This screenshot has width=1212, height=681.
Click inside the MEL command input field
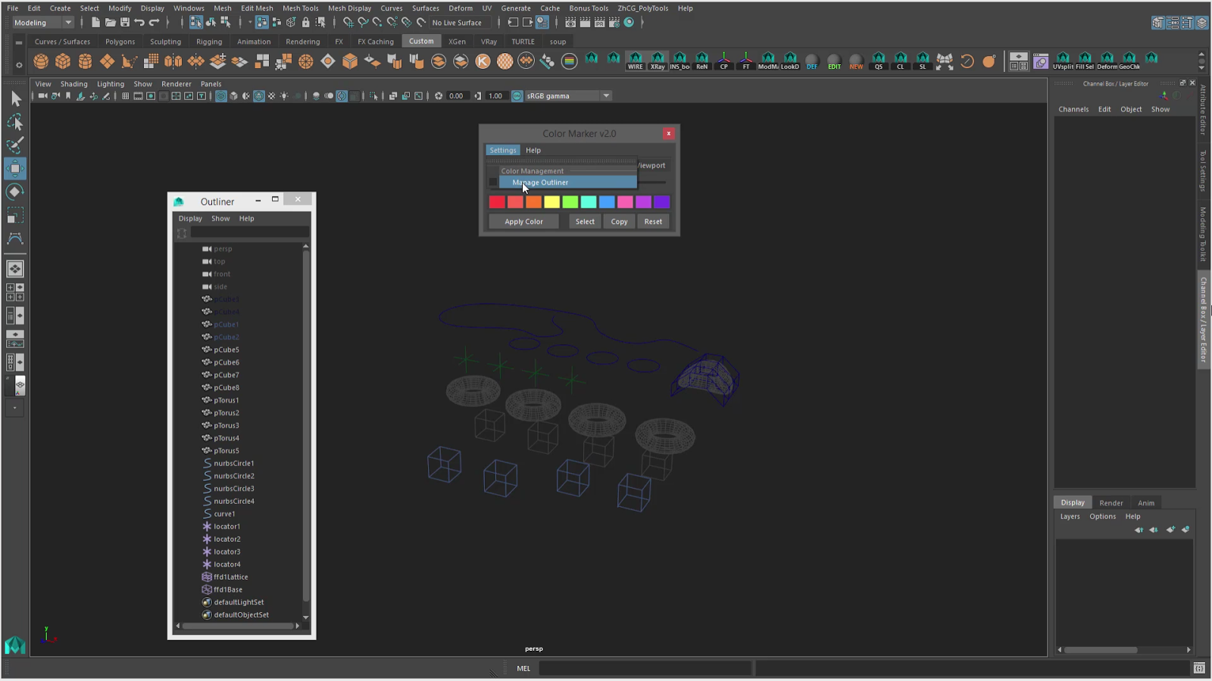(x=644, y=668)
